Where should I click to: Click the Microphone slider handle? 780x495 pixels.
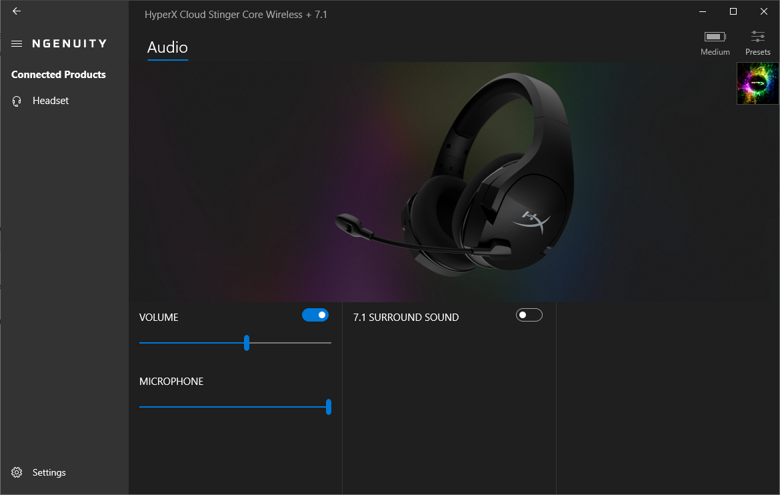[x=328, y=407]
